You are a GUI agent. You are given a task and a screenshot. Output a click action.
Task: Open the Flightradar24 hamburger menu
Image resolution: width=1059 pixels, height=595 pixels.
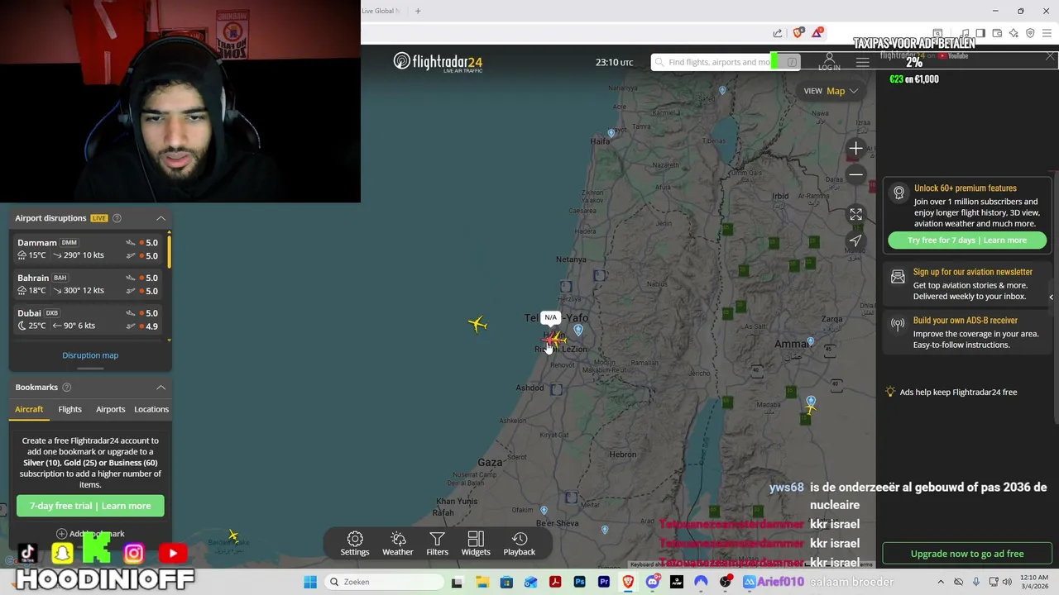[862, 62]
